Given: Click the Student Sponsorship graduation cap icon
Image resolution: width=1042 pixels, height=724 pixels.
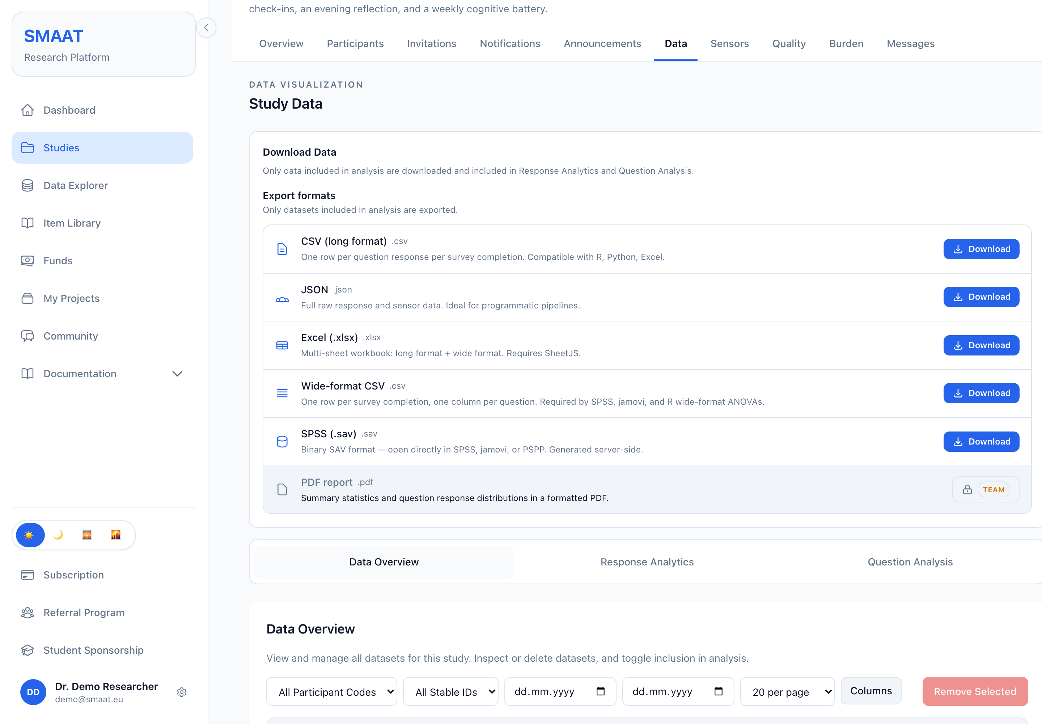Looking at the screenshot, I should pos(27,651).
